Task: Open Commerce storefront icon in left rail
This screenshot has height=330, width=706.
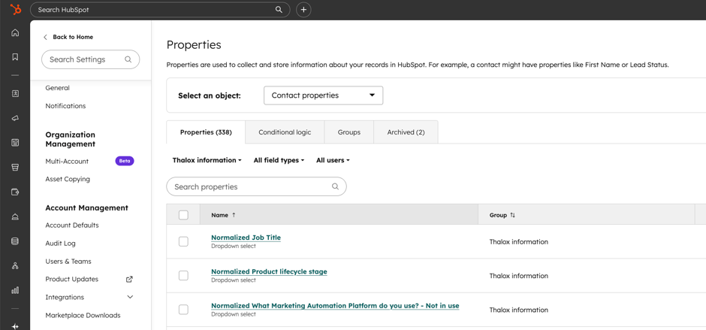Action: tap(15, 167)
